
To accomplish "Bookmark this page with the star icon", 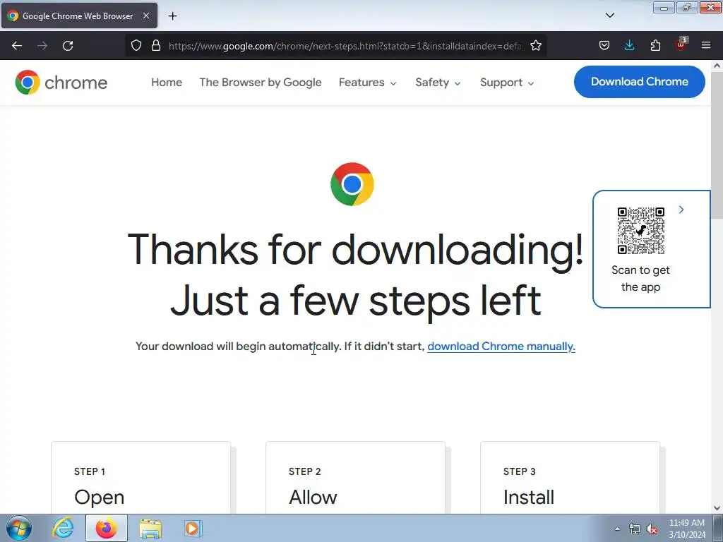I will click(536, 46).
